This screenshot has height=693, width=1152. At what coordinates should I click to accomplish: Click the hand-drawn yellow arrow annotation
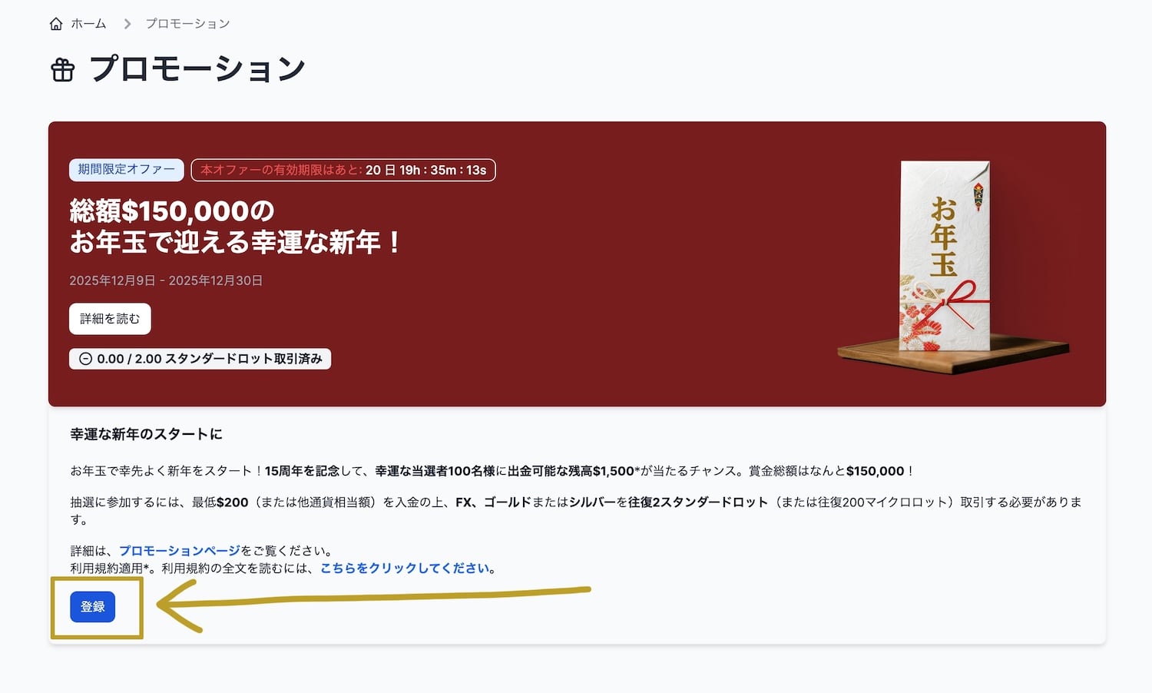tap(369, 599)
